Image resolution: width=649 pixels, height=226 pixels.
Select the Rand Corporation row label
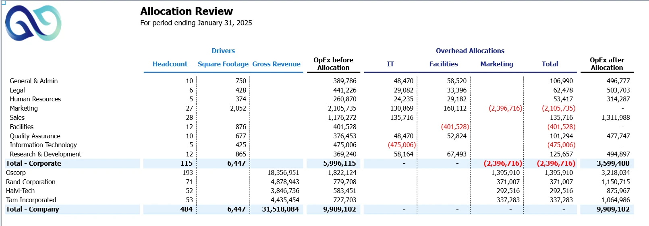pyautogui.click(x=31, y=182)
